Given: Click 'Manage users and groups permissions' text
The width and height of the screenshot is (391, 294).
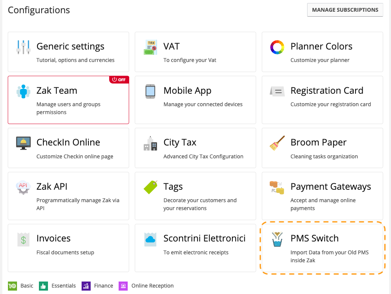Looking at the screenshot, I should (68, 108).
